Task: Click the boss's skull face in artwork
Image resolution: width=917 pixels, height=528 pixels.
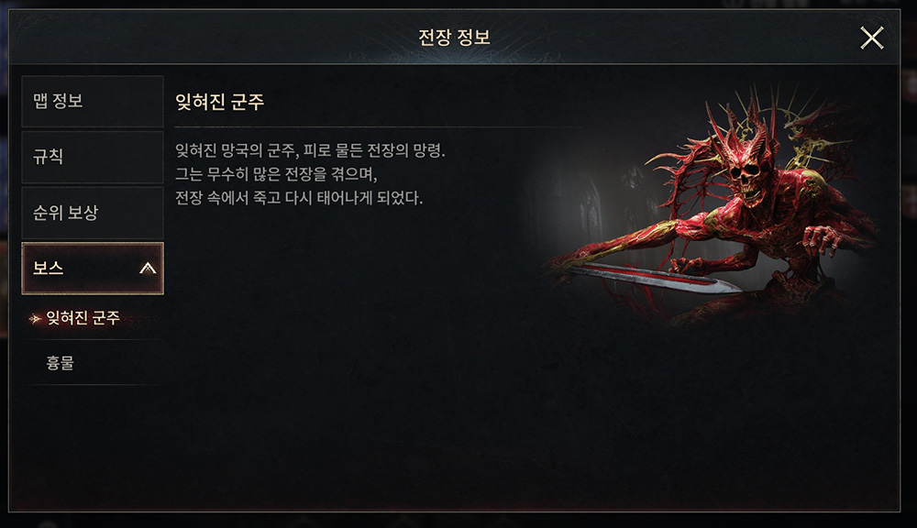Action: [746, 180]
